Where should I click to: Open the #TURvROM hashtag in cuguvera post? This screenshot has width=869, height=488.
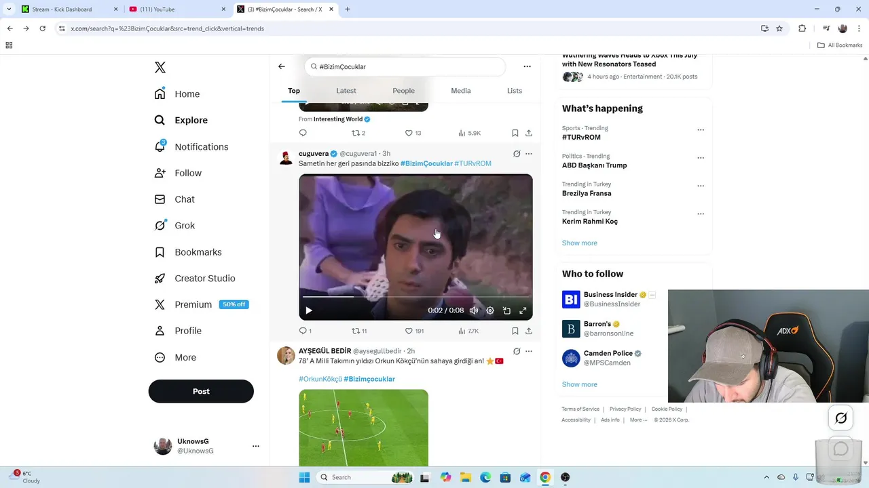473,163
